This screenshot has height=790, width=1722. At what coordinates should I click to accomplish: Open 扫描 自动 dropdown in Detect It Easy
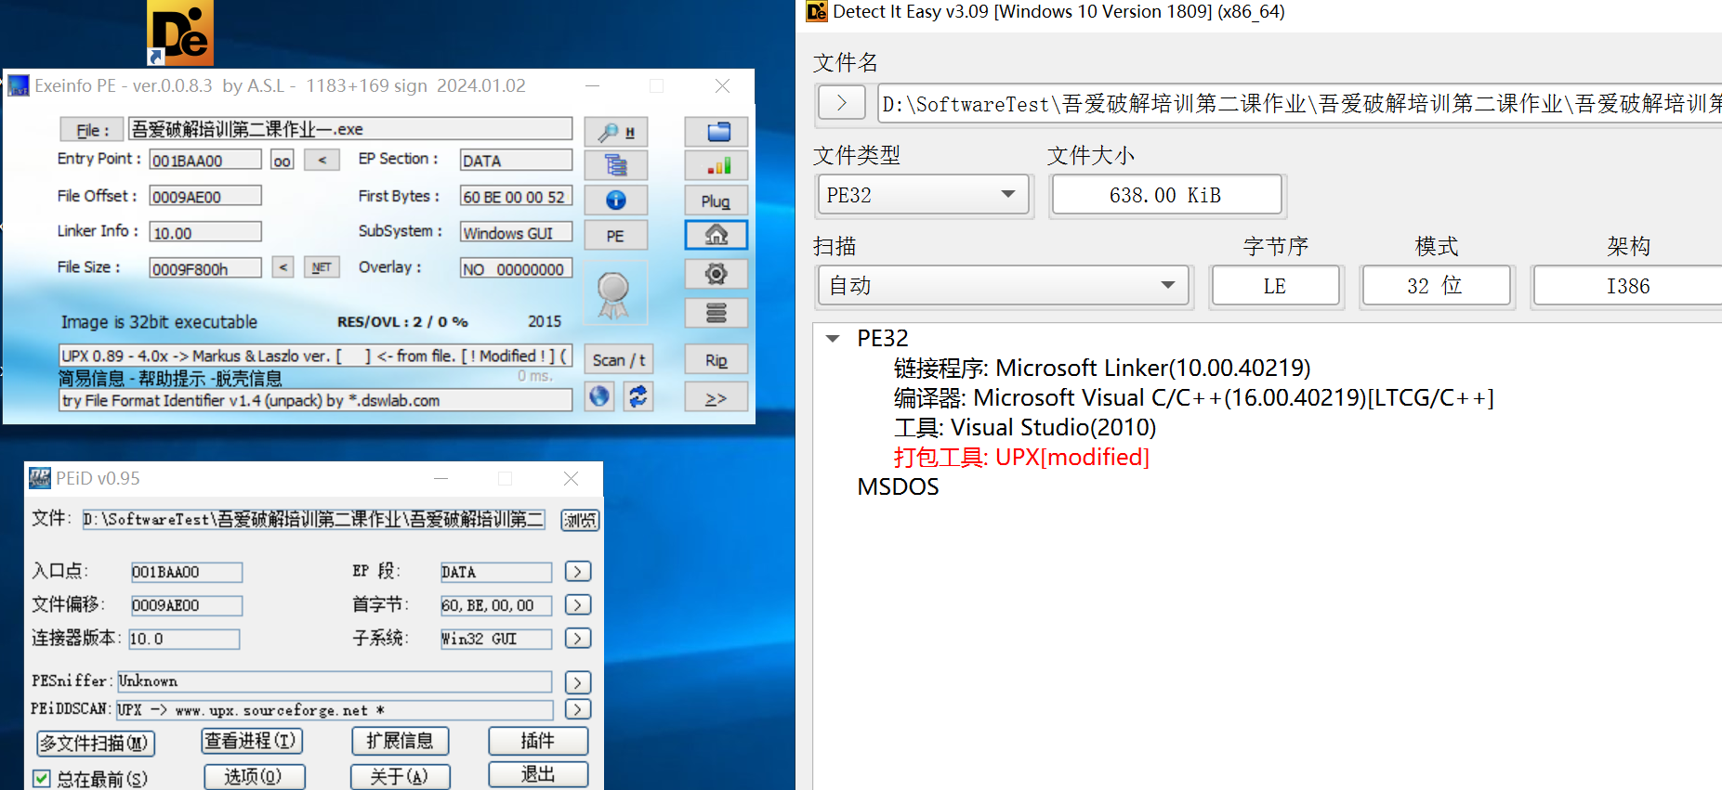[1004, 286]
